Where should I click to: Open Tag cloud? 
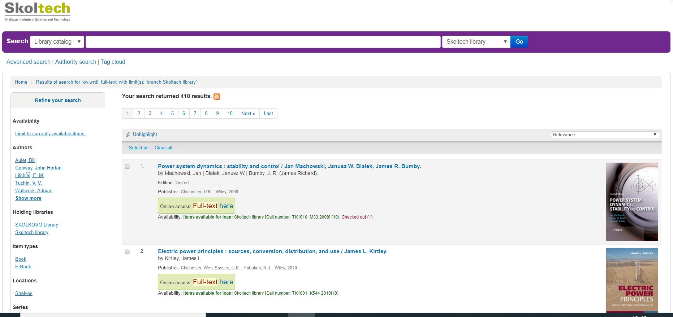pos(113,62)
